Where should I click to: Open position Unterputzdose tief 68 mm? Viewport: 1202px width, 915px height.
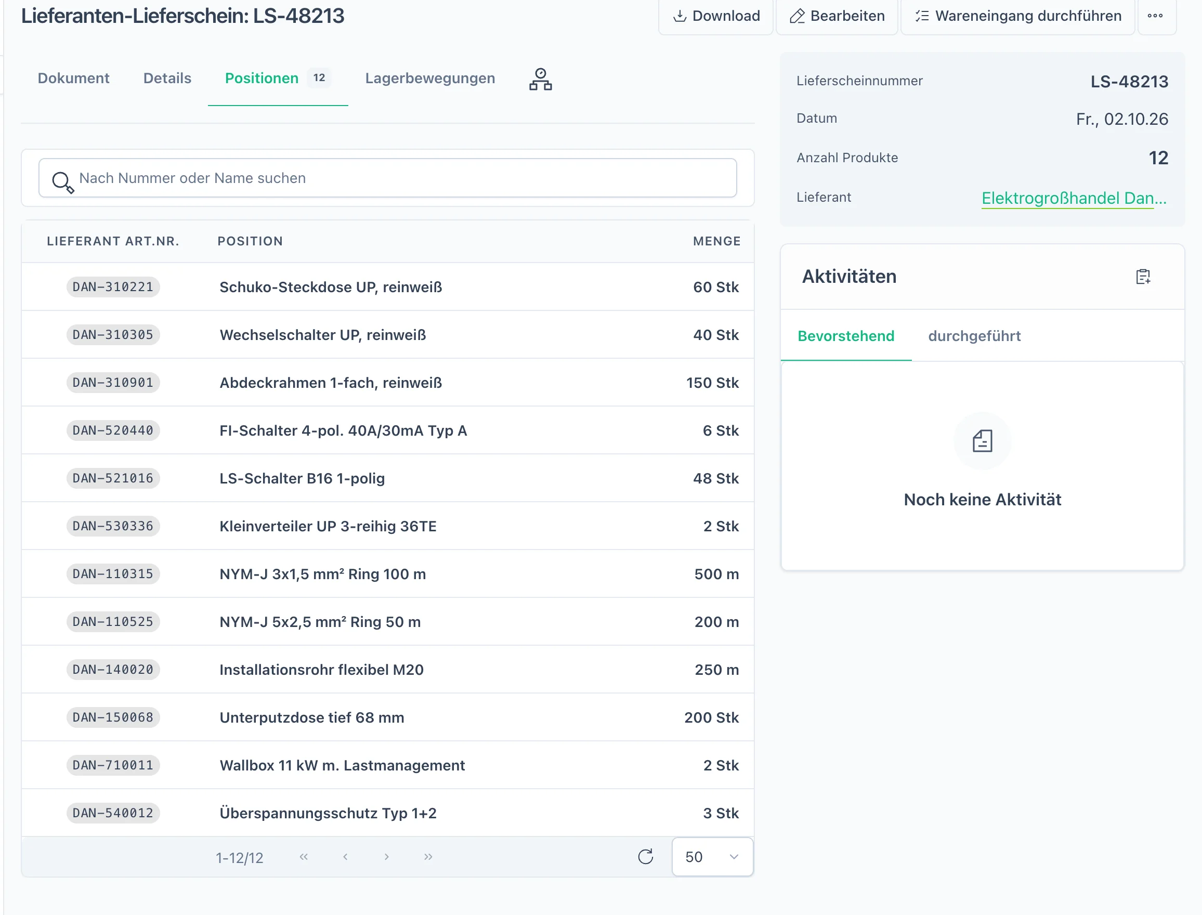[x=311, y=718]
